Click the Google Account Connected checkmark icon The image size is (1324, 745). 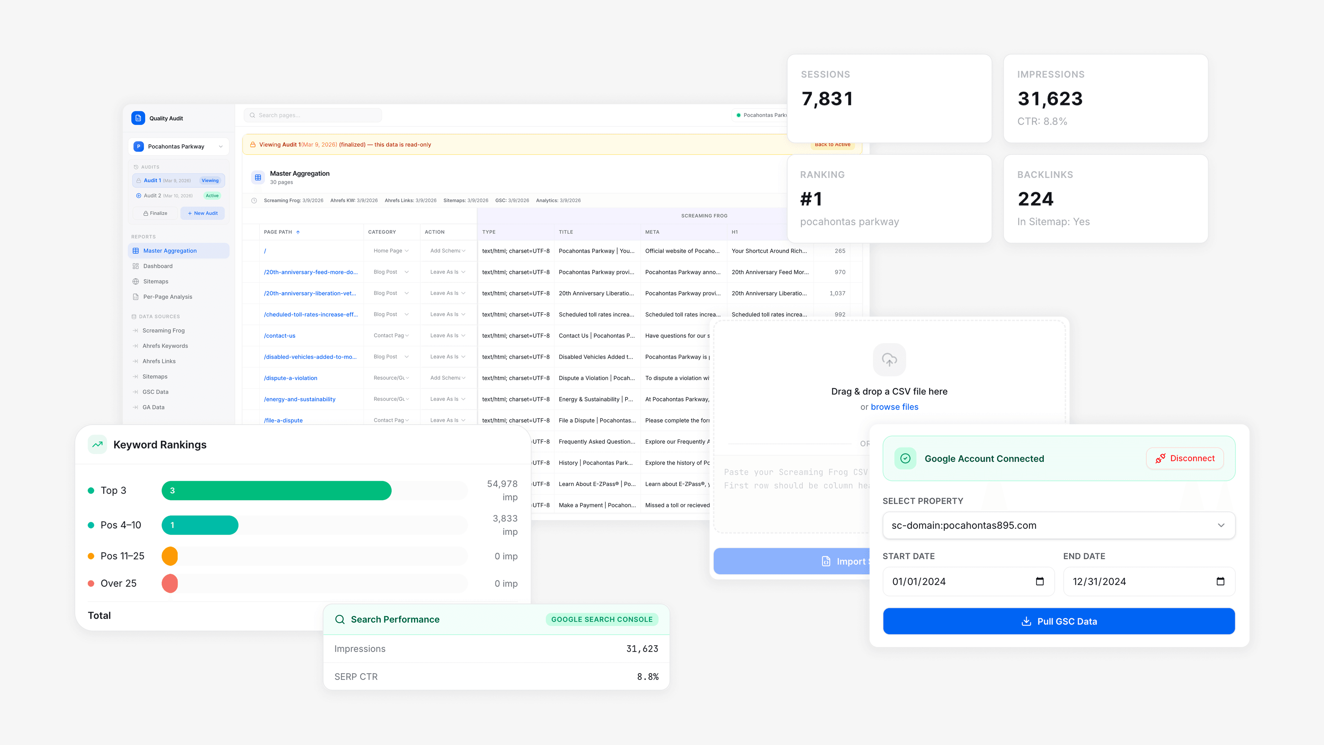click(905, 459)
